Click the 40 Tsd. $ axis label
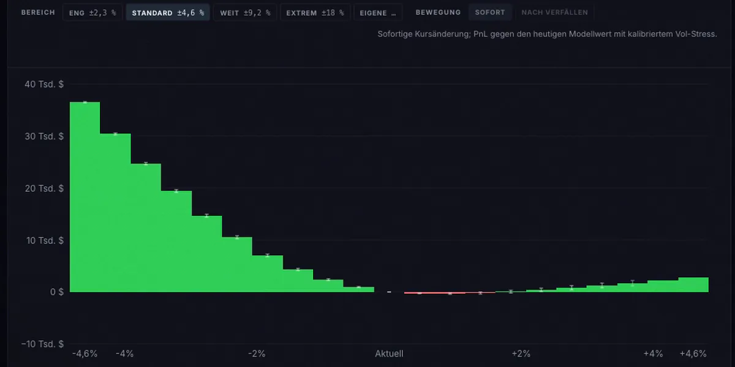 (43, 84)
